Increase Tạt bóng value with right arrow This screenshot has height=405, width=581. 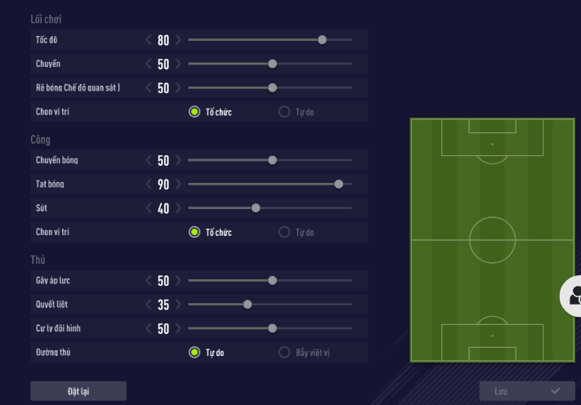pos(178,185)
